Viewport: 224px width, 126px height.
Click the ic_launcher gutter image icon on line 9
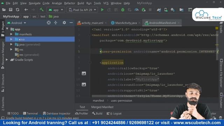point(84,73)
